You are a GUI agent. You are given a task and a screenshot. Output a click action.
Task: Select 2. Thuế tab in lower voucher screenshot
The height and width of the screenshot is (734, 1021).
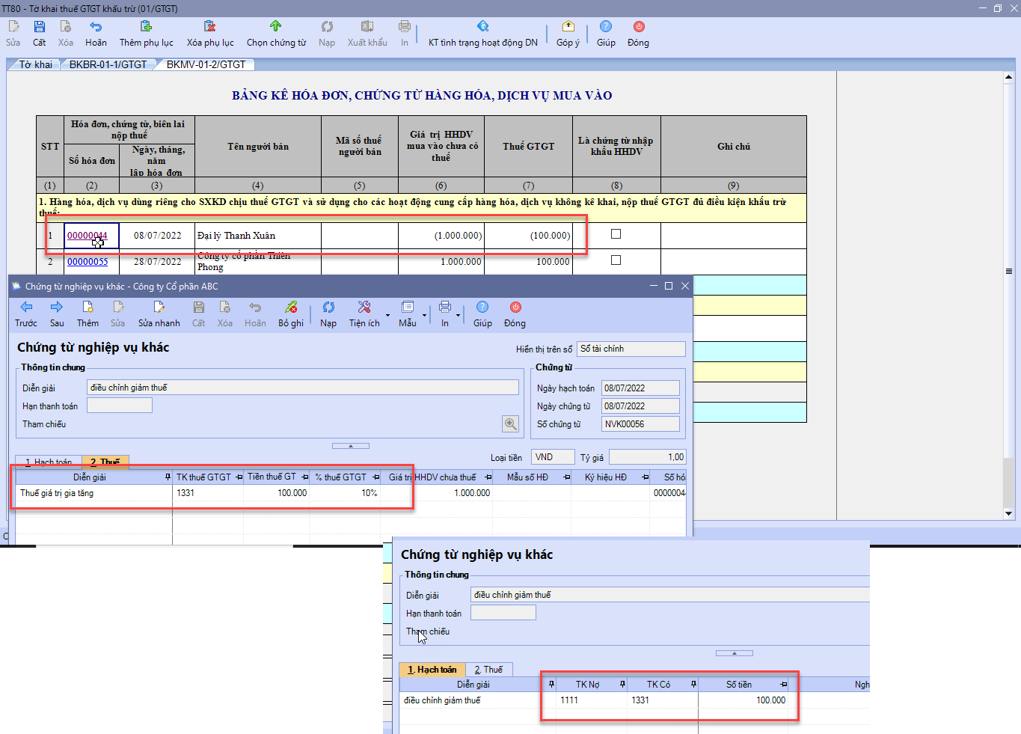[488, 670]
